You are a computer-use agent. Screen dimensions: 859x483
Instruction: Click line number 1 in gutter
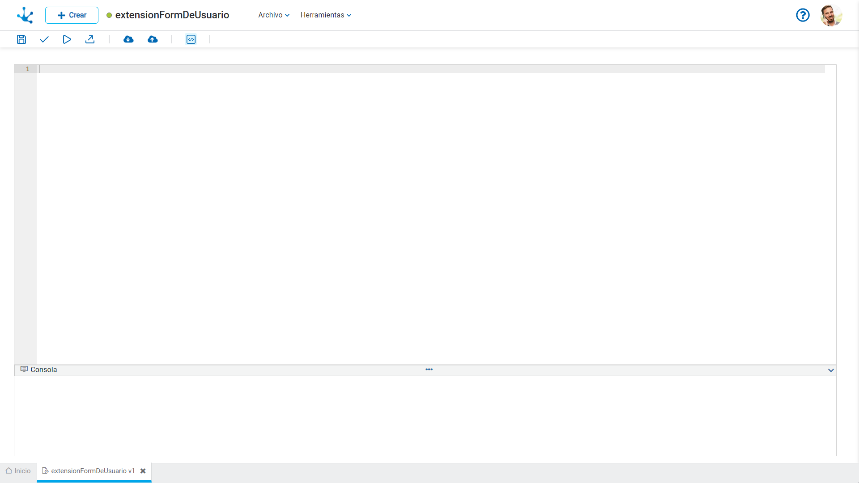(28, 69)
